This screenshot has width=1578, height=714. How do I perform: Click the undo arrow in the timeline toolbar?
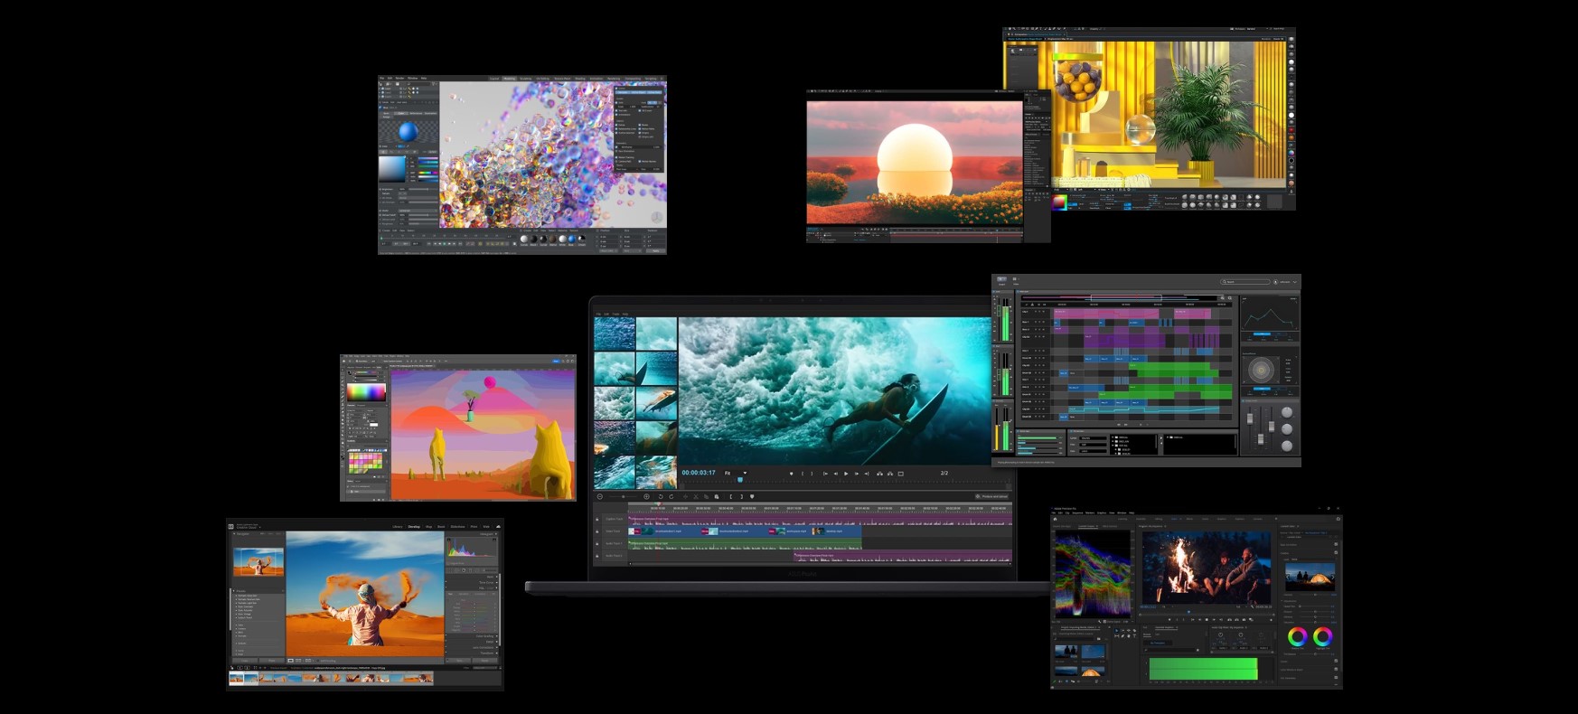[x=660, y=496]
